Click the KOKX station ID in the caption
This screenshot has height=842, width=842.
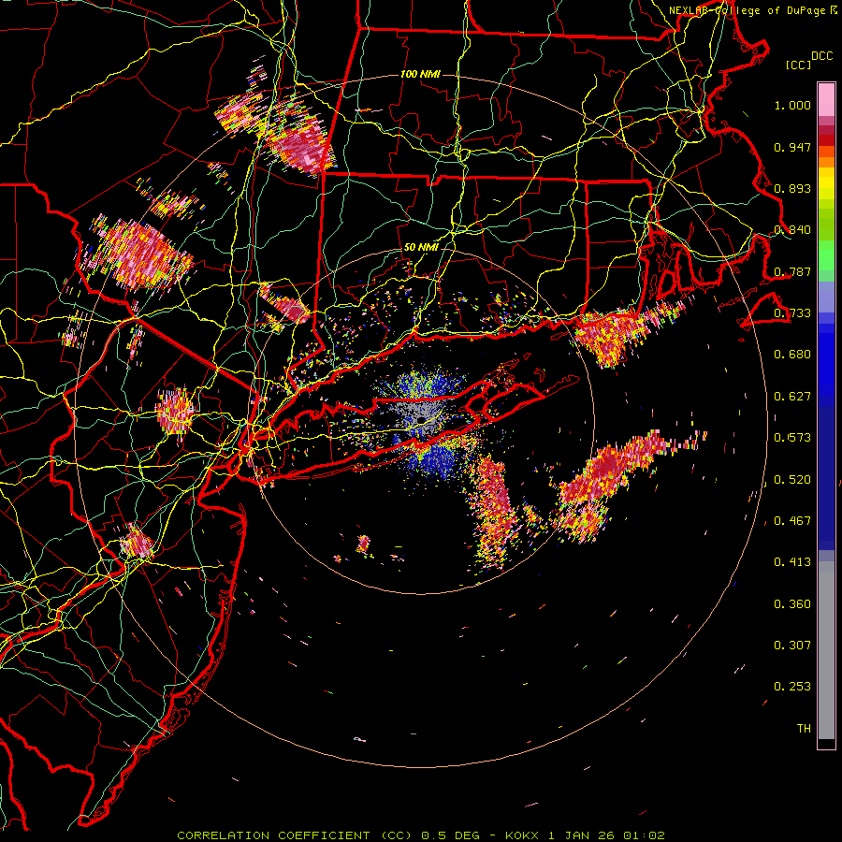coord(522,835)
